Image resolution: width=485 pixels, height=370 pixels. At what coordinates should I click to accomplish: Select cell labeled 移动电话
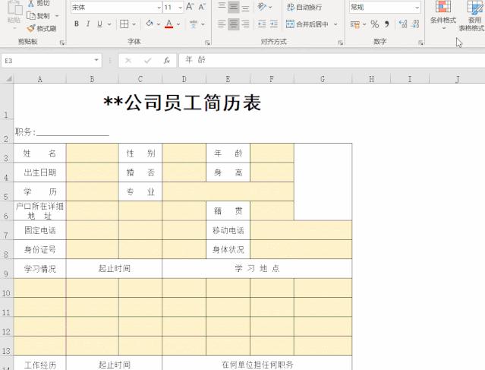tap(228, 230)
